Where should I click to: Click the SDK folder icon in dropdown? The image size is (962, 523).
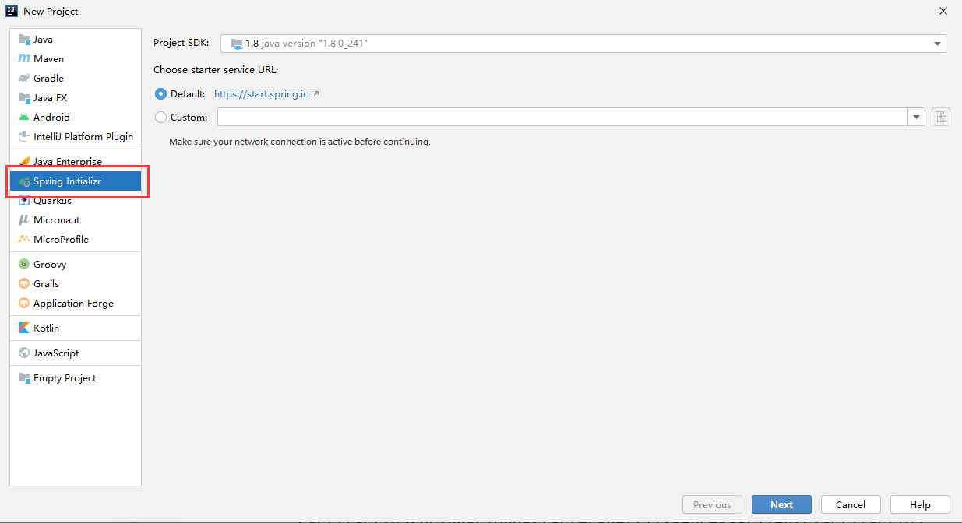(237, 44)
